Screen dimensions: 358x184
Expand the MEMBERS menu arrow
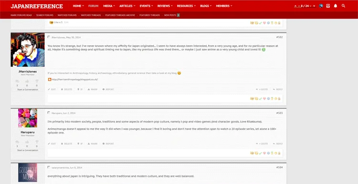[x=232, y=6]
